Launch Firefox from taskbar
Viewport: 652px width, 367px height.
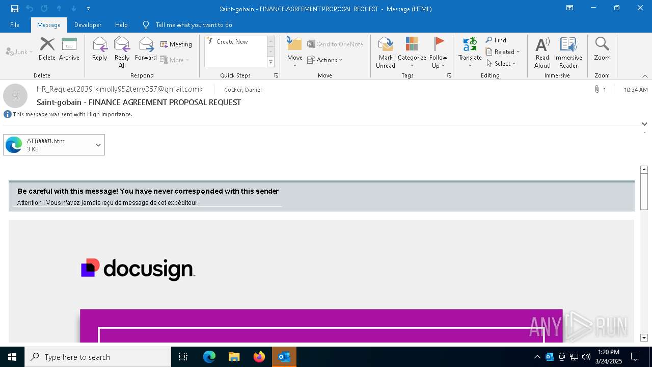pyautogui.click(x=259, y=357)
